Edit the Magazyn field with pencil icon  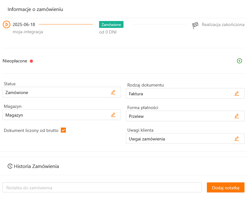click(x=113, y=115)
